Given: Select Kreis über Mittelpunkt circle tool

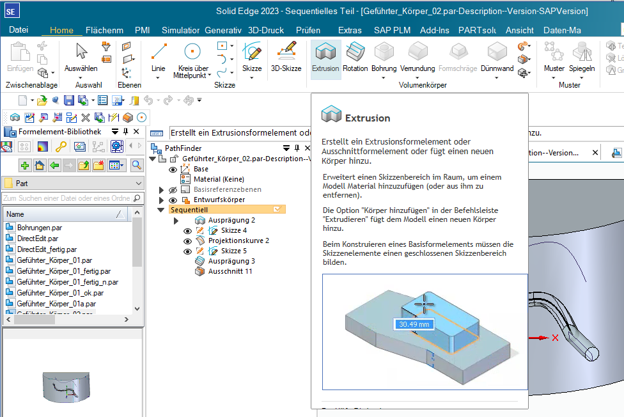Looking at the screenshot, I should click(x=192, y=58).
